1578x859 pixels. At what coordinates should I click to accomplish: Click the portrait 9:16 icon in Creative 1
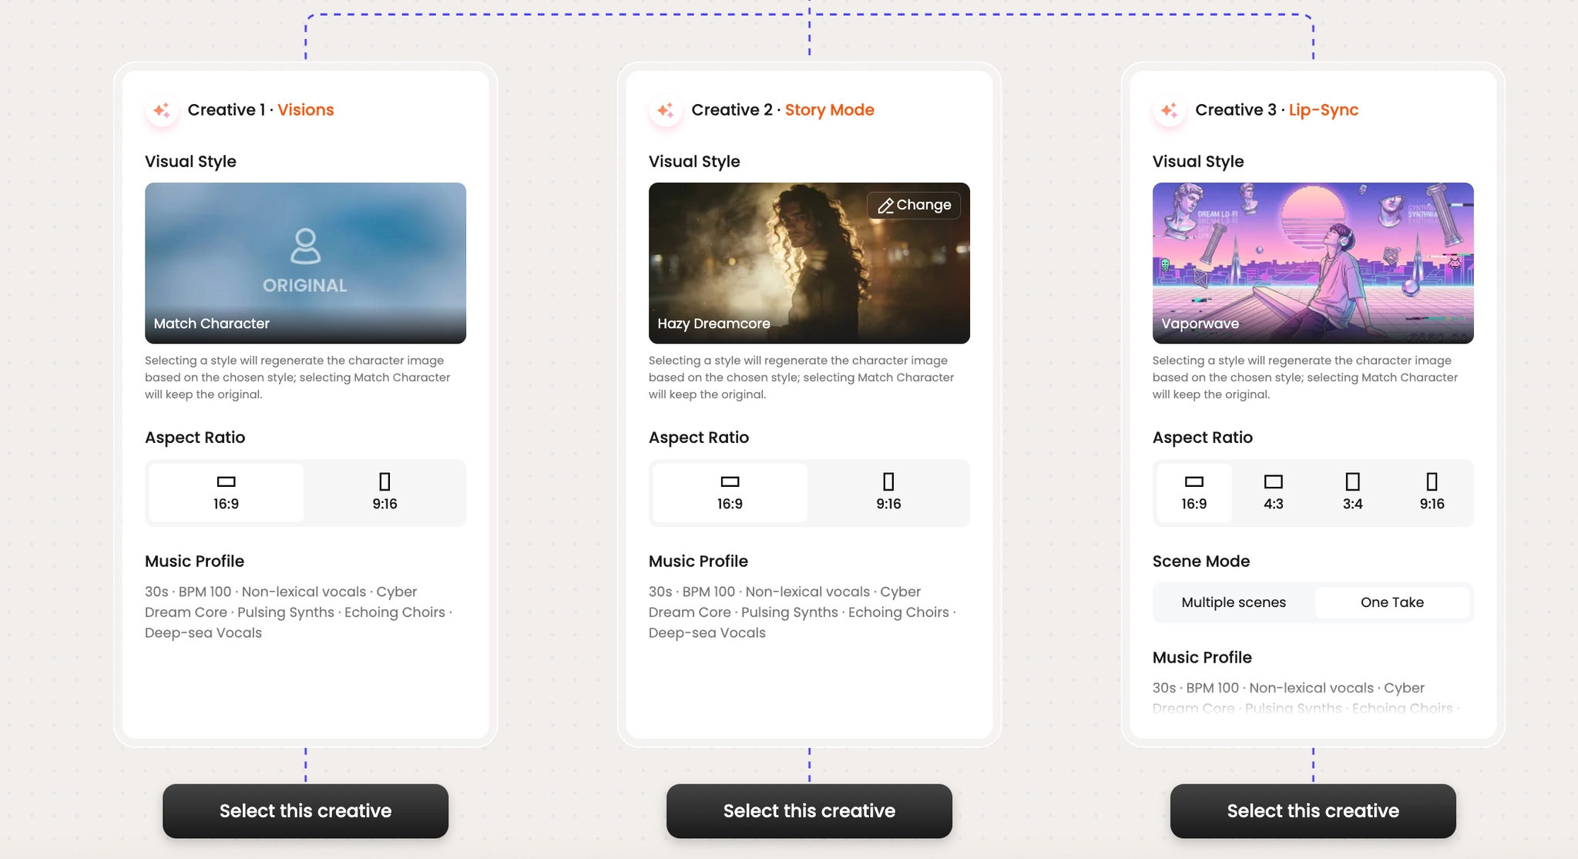point(385,482)
